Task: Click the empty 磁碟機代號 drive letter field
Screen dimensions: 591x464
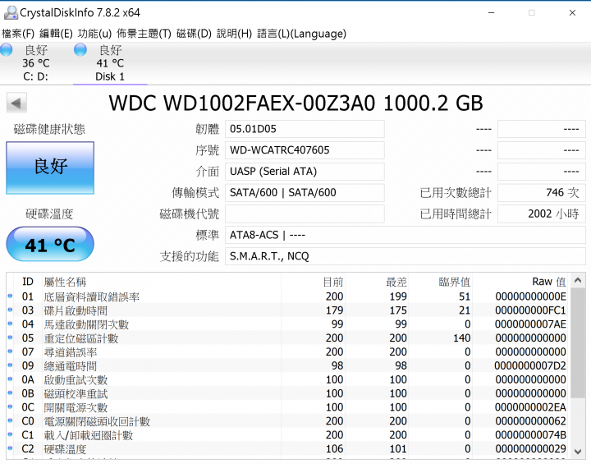Action: tap(305, 214)
